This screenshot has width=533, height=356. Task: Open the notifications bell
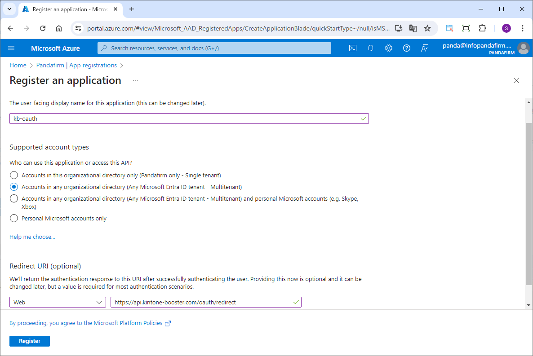tap(371, 48)
